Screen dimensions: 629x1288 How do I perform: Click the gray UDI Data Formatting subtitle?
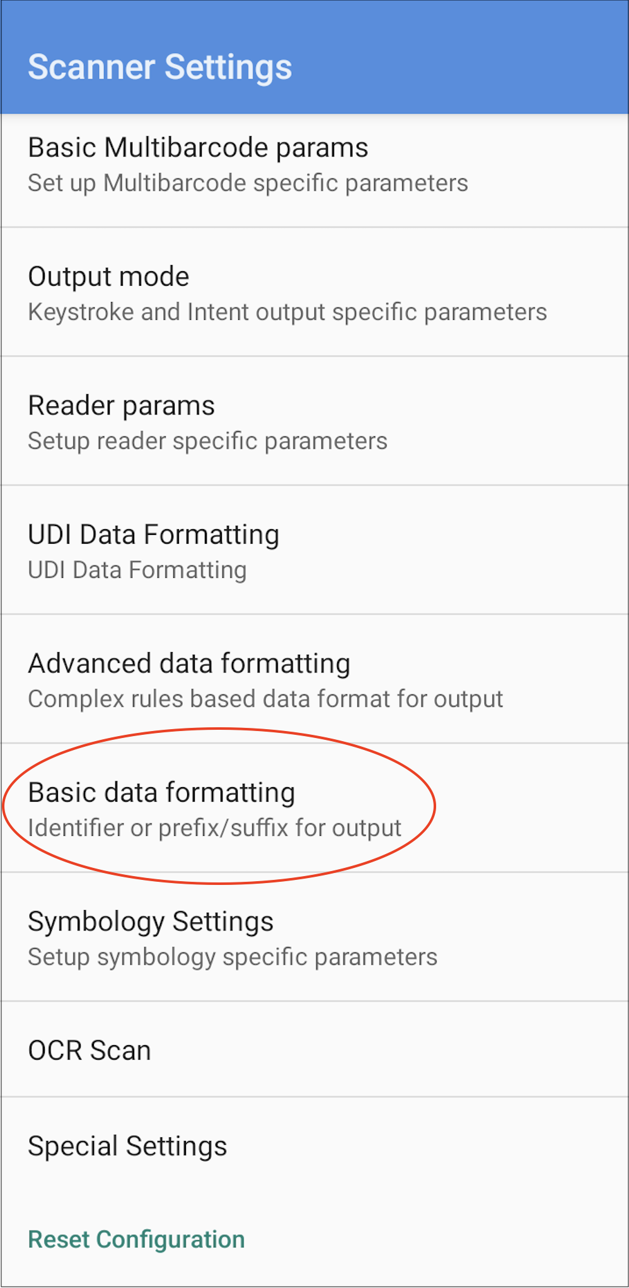coord(137,570)
